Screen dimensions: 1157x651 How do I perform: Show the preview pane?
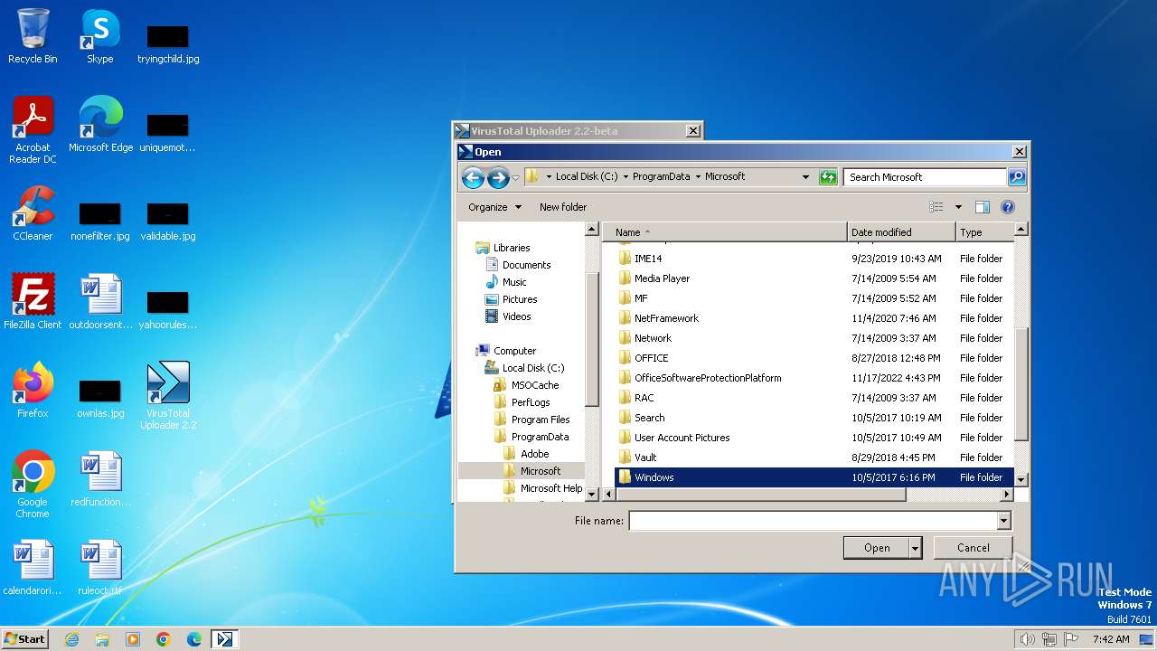pyautogui.click(x=983, y=207)
